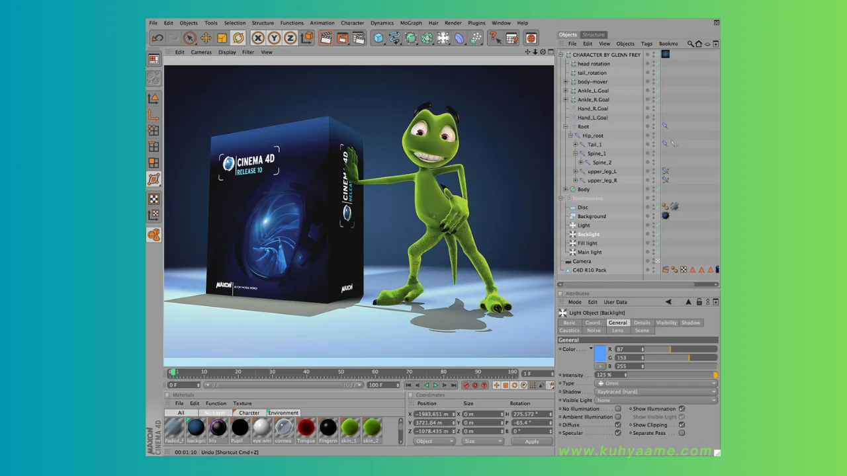This screenshot has height=476, width=847.
Task: Open the Render menu
Action: click(x=453, y=23)
